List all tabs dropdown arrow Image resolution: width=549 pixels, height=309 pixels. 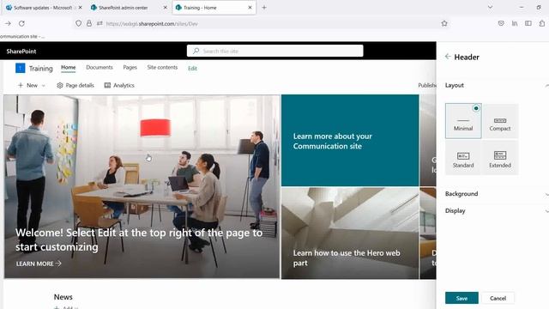[x=490, y=8]
